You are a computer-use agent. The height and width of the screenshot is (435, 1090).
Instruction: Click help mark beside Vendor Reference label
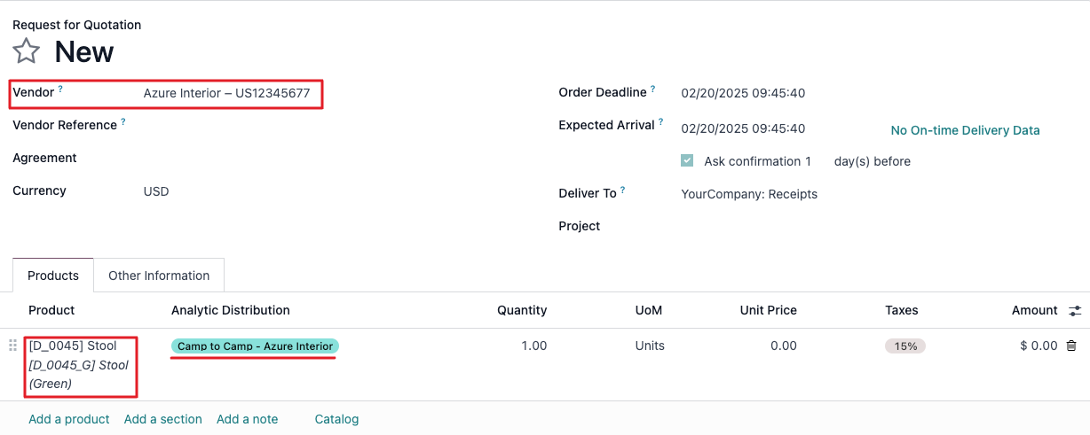click(123, 122)
